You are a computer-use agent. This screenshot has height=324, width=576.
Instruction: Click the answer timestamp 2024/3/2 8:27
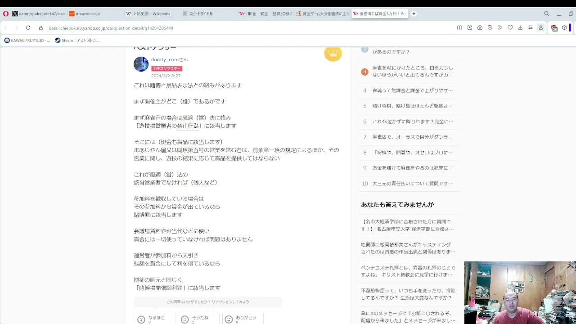point(166,76)
